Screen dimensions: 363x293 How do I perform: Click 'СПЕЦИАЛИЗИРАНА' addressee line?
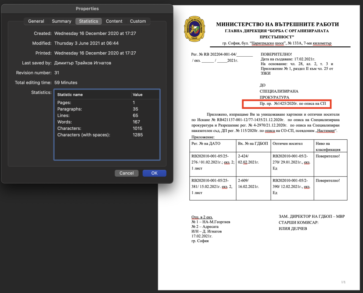(x=279, y=91)
